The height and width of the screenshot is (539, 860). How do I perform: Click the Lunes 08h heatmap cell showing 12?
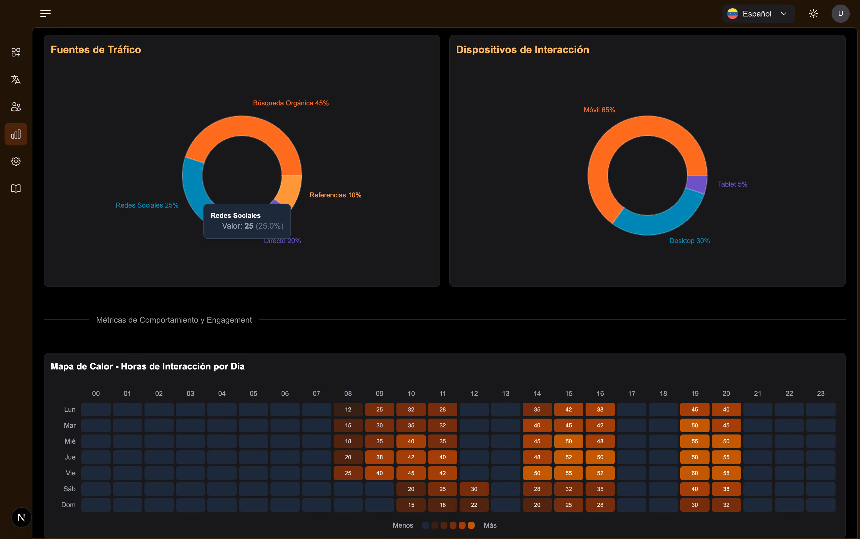coord(348,410)
